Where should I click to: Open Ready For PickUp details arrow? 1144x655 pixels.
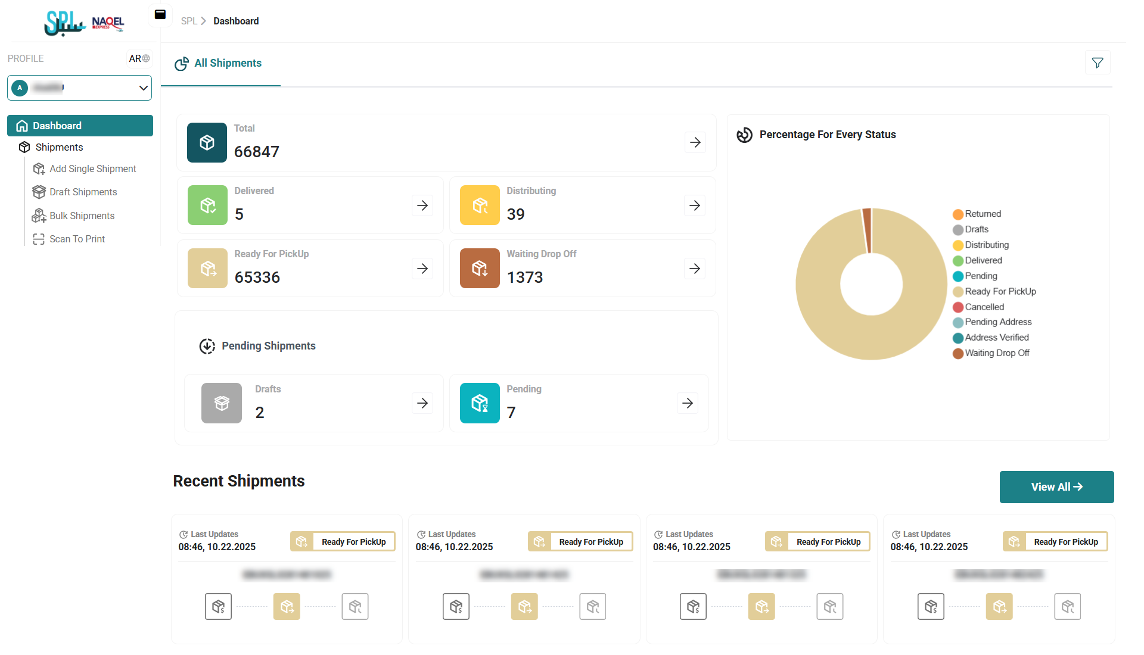point(422,269)
